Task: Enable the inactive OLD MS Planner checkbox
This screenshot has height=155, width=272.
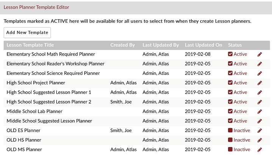Action: pos(230,149)
